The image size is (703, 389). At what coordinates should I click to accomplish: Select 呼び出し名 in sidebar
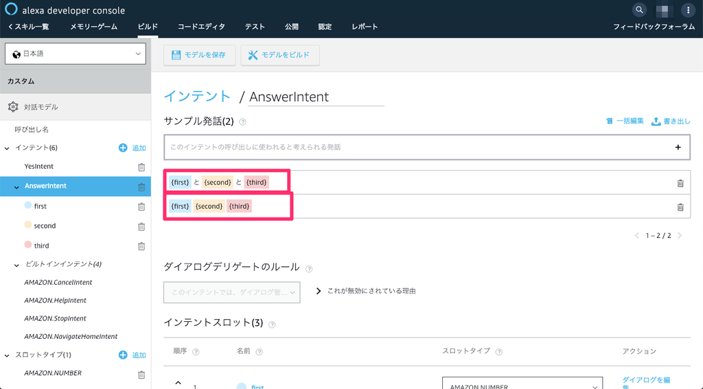coord(32,130)
